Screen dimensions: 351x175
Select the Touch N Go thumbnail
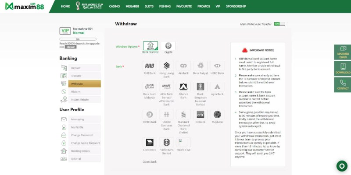183,142
